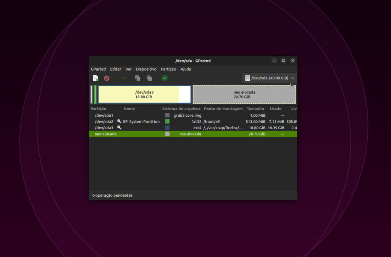The image size is (391, 257).
Task: Select the green /dev/sda2 sliver in disk map
Action: pyautogui.click(x=95, y=95)
